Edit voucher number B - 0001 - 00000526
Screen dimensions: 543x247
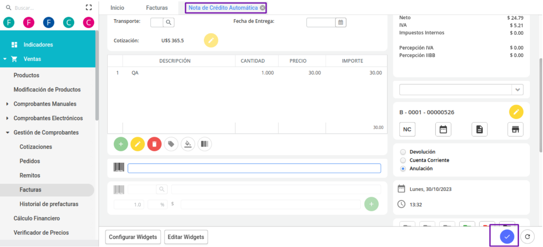click(x=516, y=112)
